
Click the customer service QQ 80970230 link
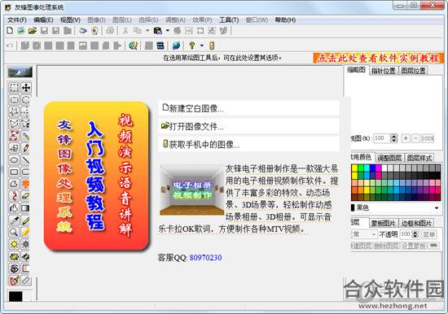coord(206,258)
